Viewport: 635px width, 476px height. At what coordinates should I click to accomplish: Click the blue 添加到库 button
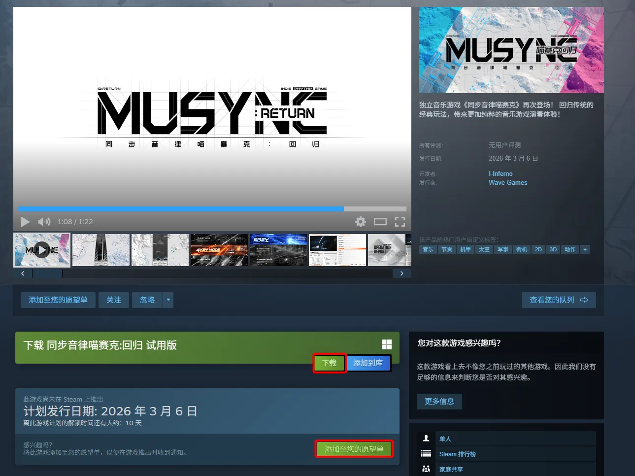tap(368, 363)
